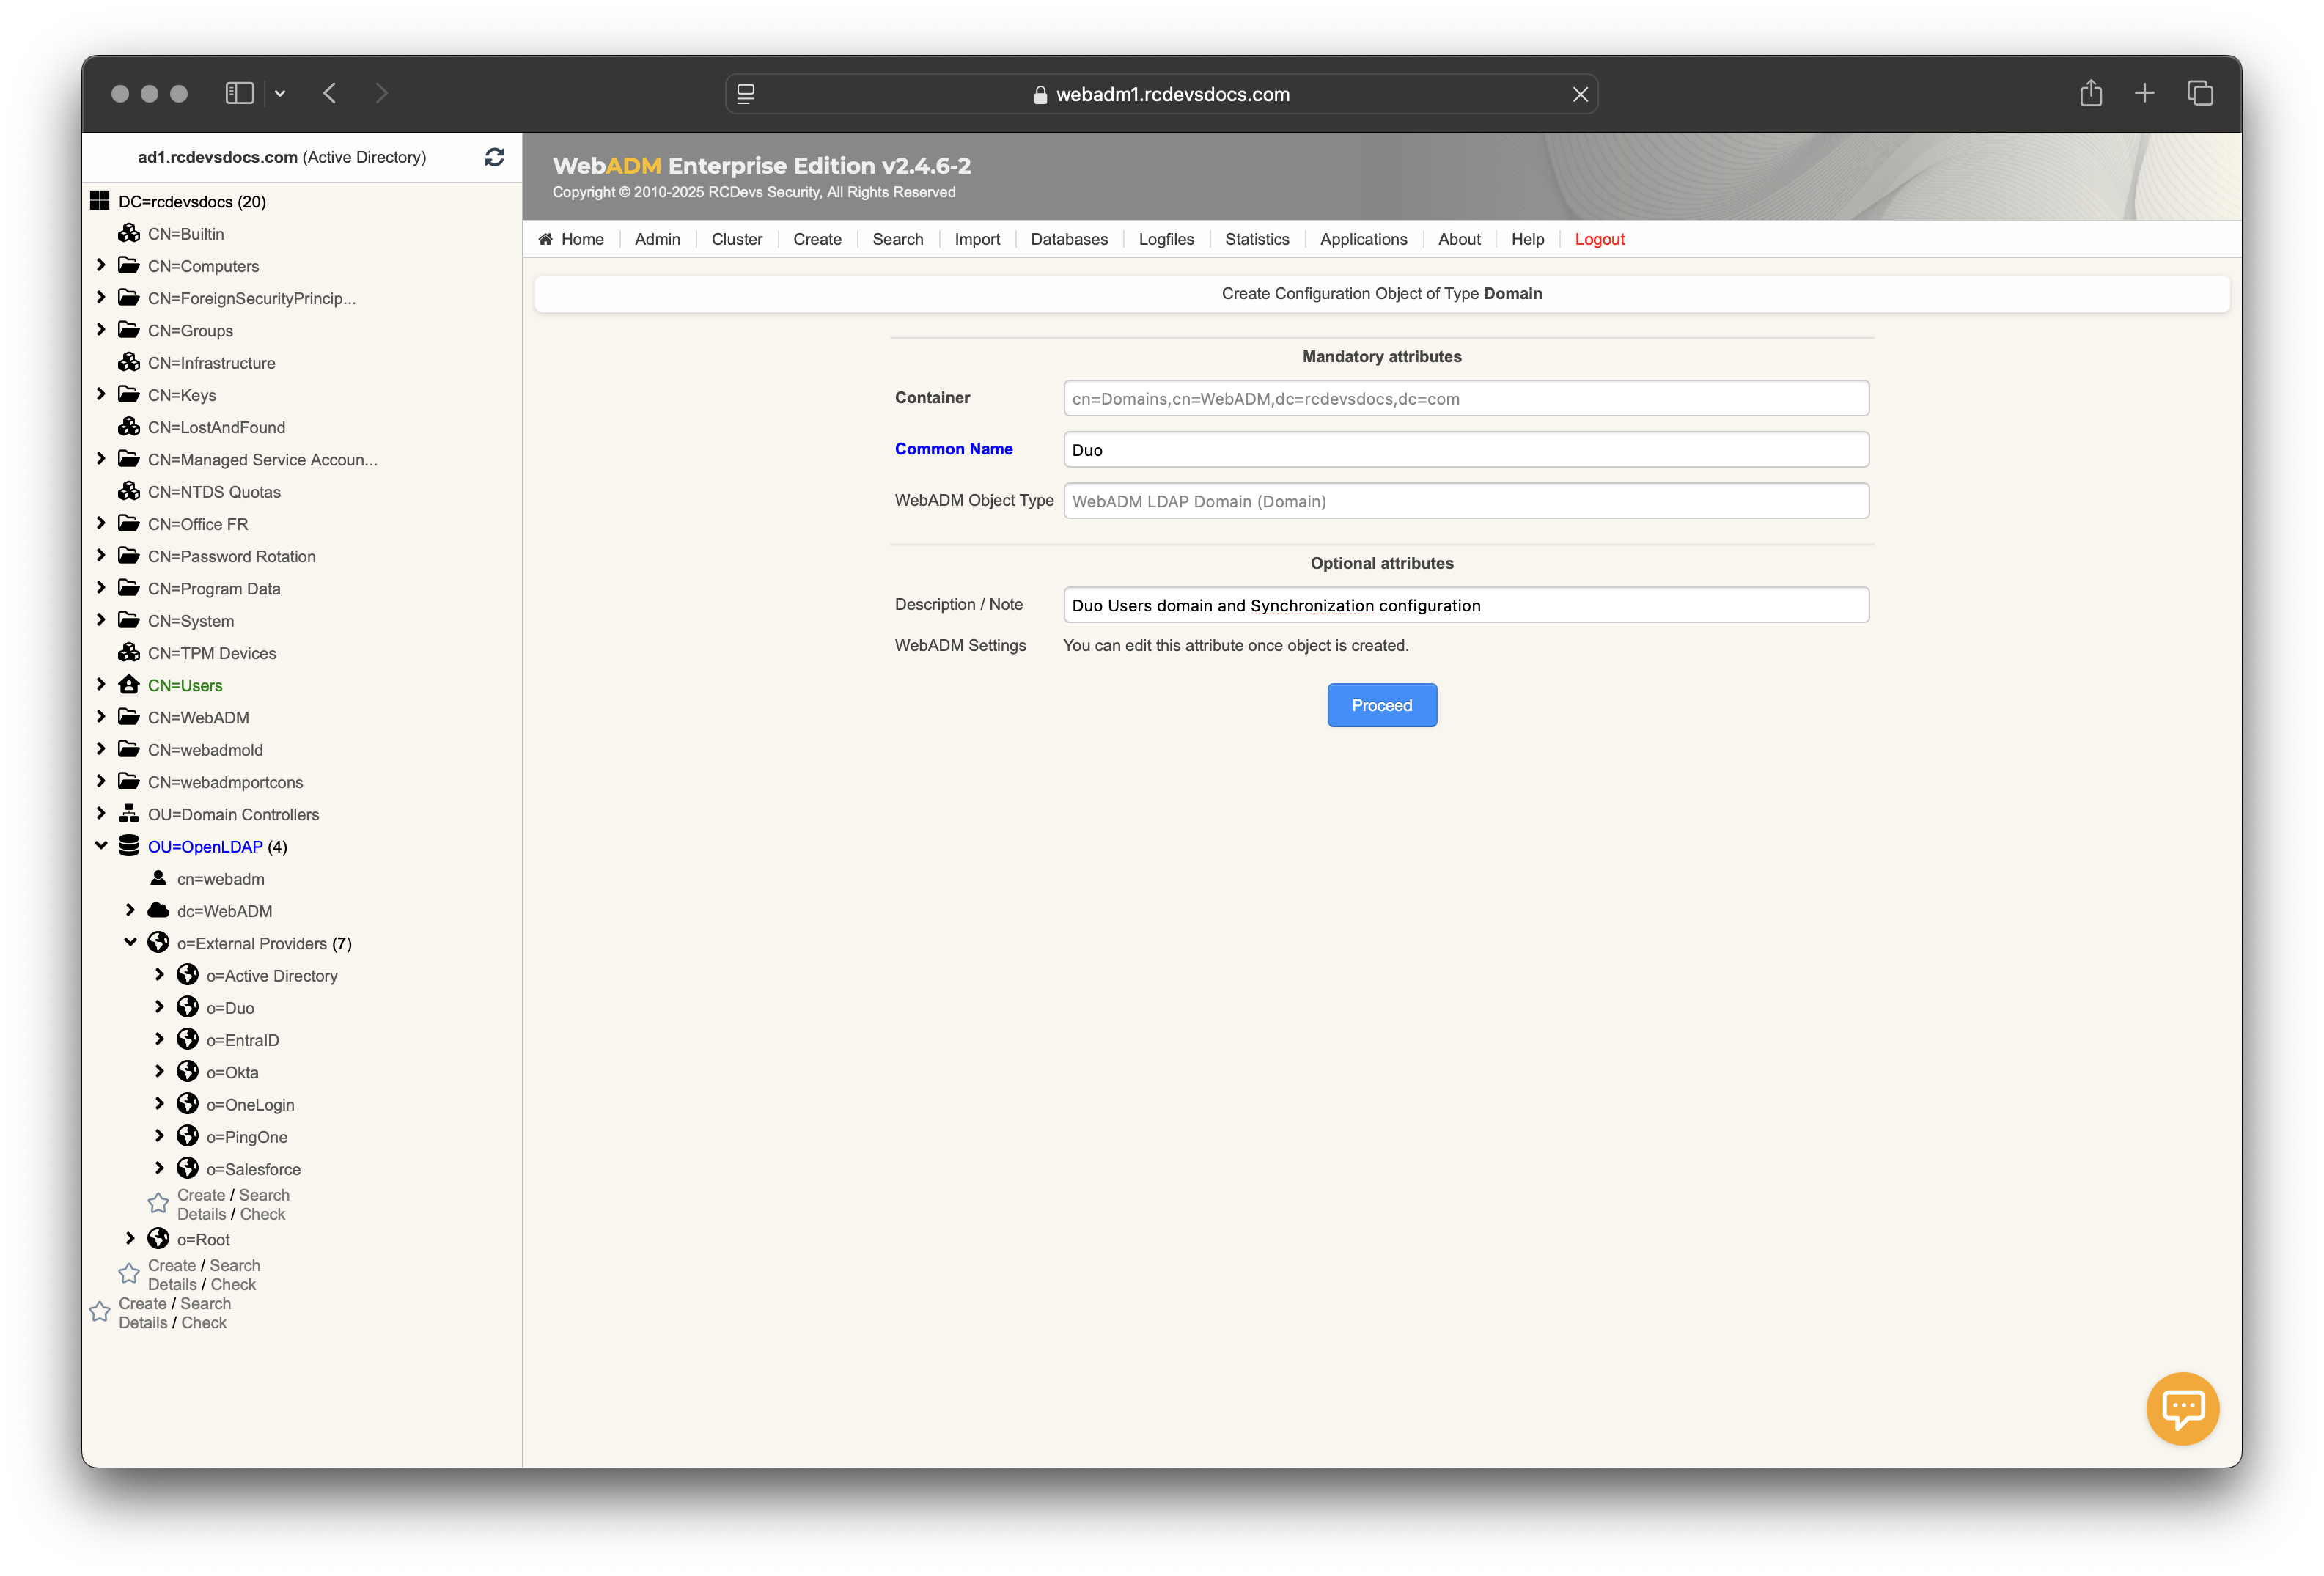Click the blue Proceed button

click(1382, 705)
